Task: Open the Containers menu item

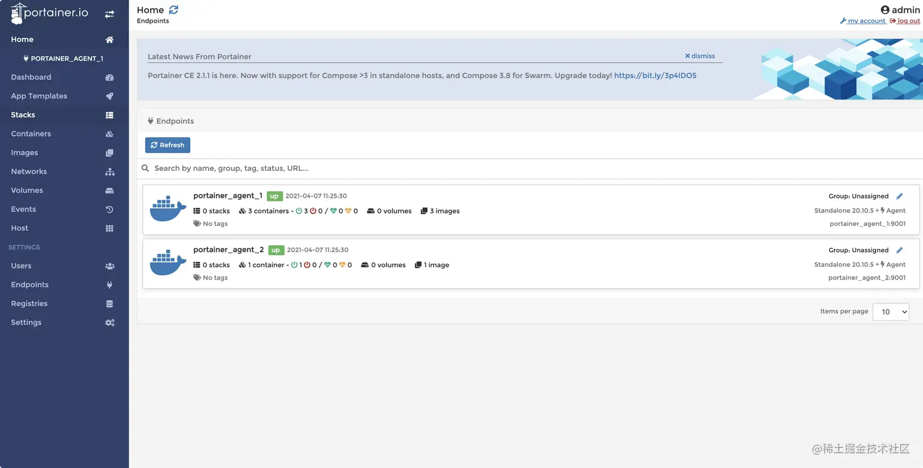Action: coord(31,134)
